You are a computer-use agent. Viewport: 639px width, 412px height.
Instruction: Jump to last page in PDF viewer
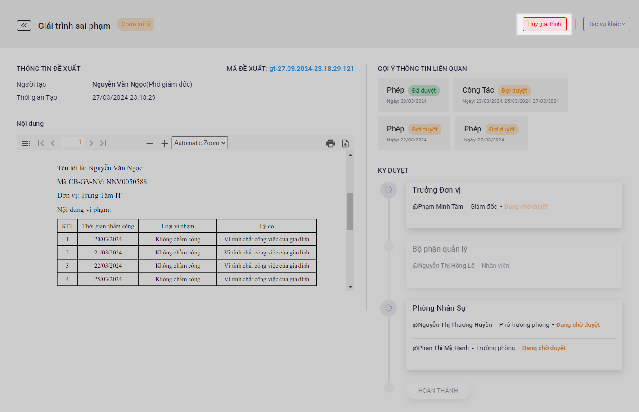pos(103,143)
